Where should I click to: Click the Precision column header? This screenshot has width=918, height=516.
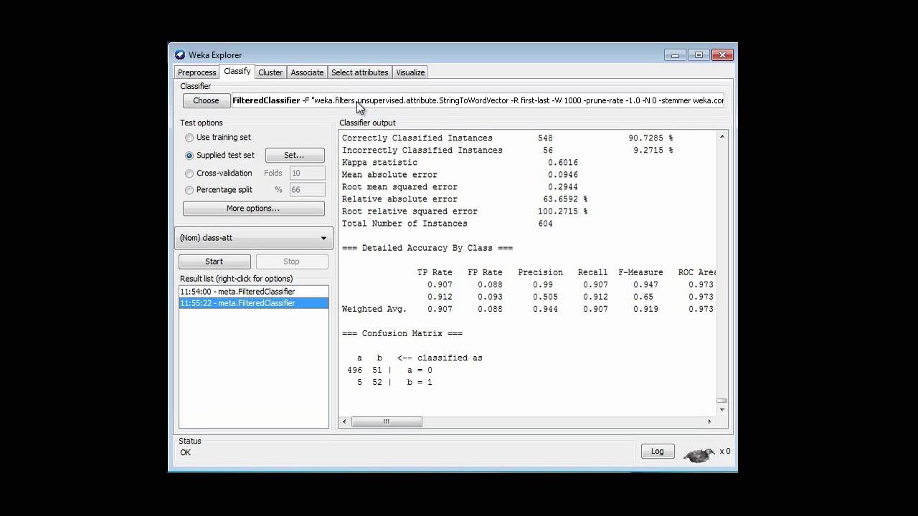(540, 272)
